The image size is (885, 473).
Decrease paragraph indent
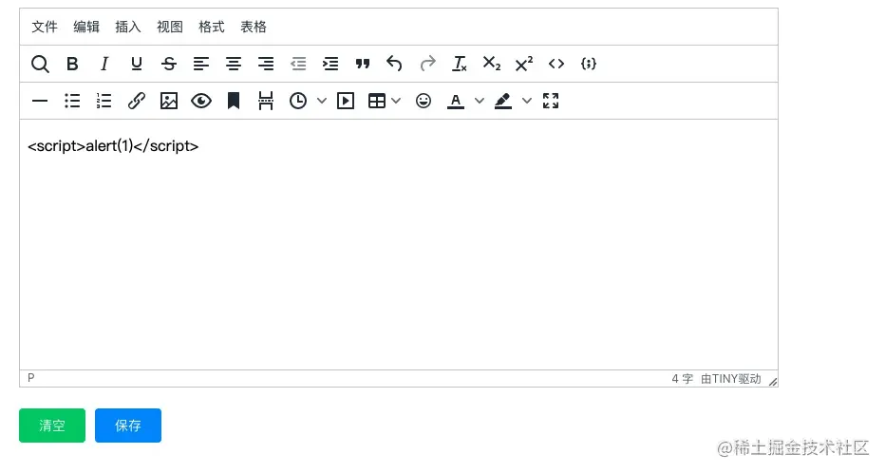pyautogui.click(x=298, y=64)
